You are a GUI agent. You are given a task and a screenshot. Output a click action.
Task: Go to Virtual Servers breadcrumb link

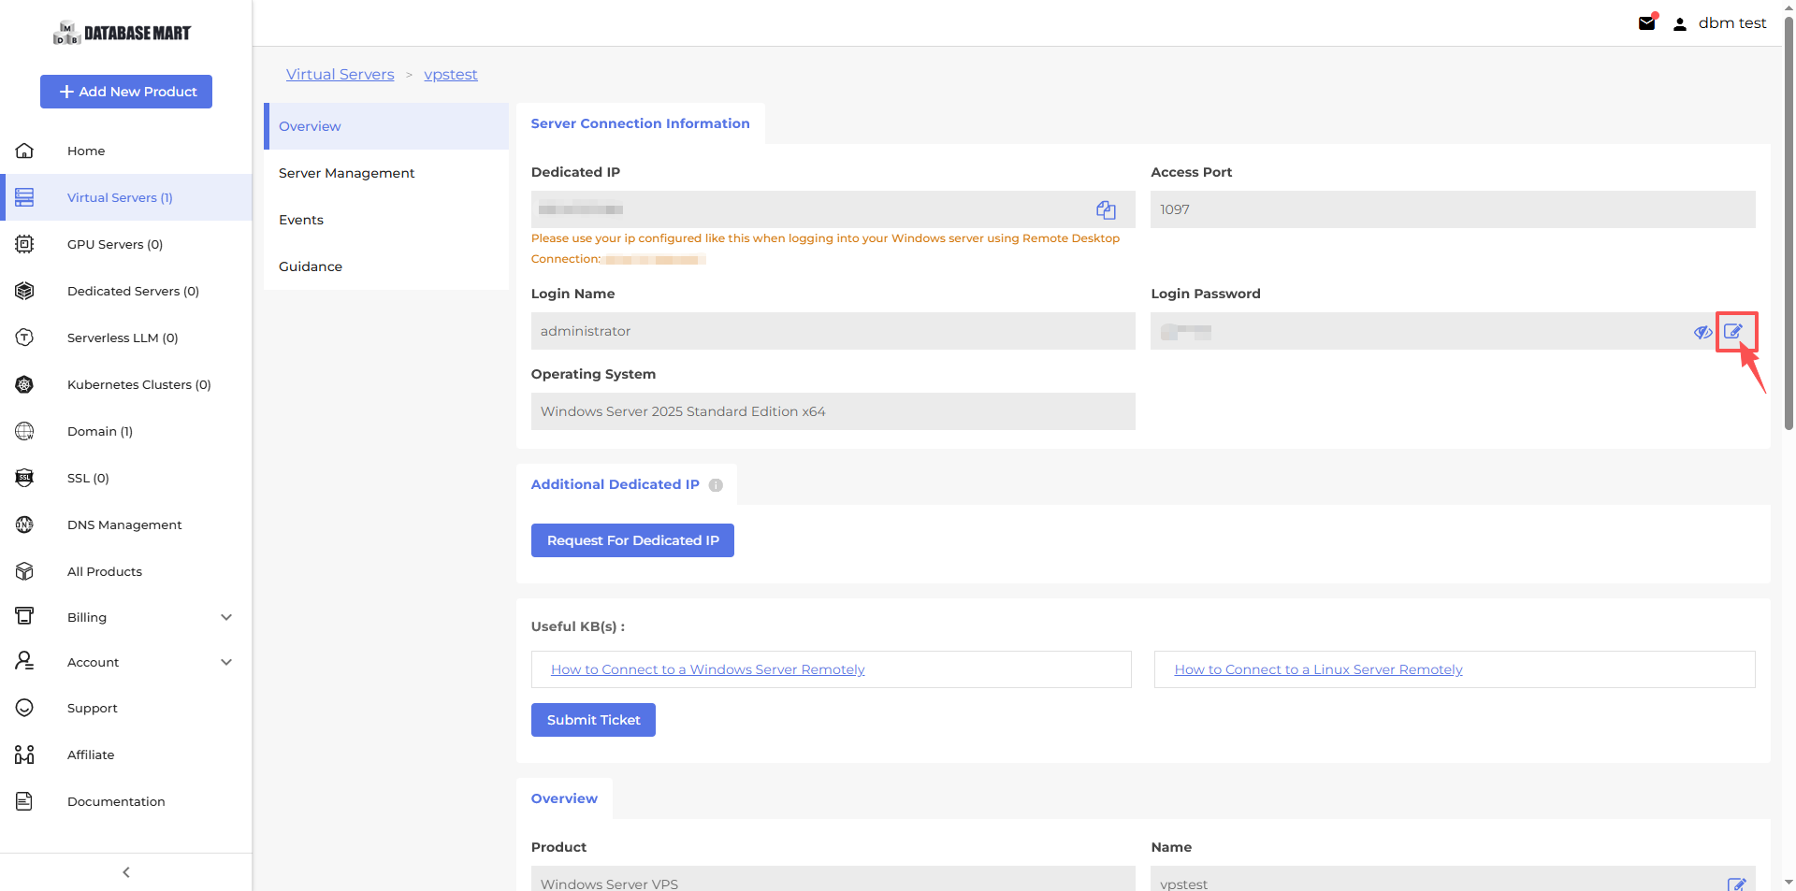[340, 74]
